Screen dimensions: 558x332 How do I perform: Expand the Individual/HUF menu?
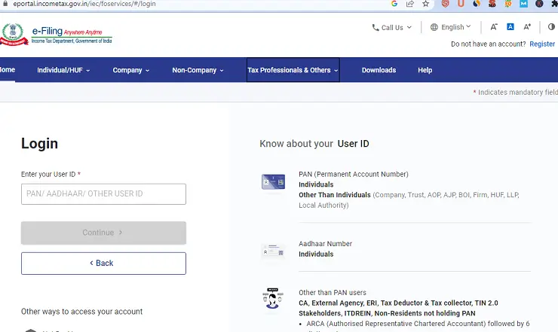click(63, 70)
